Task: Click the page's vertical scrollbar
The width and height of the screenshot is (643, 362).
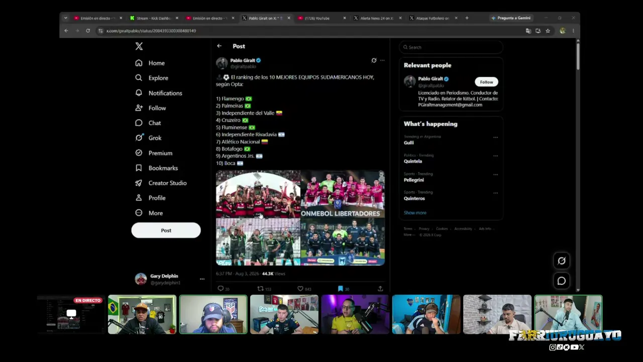Action: [x=578, y=55]
